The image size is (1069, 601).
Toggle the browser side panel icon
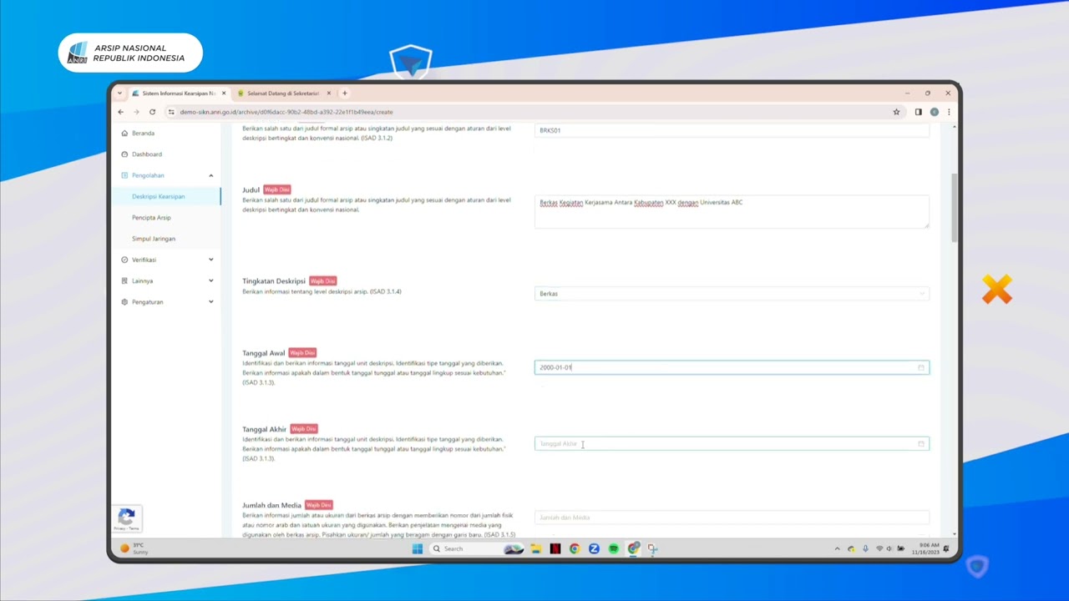pos(918,112)
